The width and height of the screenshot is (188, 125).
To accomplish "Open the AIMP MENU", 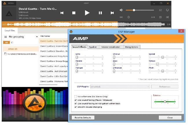I will [11, 3].
